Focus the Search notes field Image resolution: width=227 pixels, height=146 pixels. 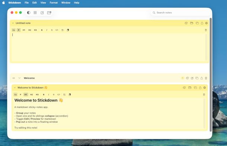[180, 13]
